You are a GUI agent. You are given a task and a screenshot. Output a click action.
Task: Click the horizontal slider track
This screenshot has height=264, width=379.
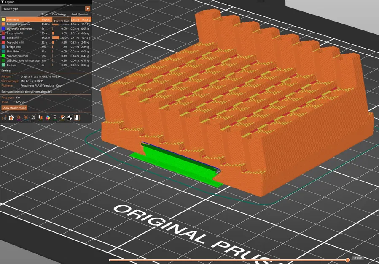[228, 260]
